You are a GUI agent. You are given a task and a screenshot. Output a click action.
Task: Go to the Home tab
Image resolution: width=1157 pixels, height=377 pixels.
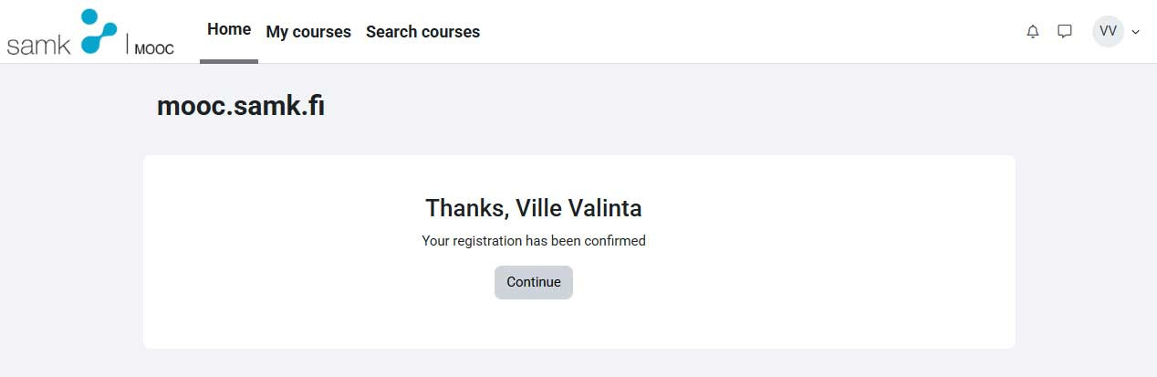pyautogui.click(x=229, y=29)
